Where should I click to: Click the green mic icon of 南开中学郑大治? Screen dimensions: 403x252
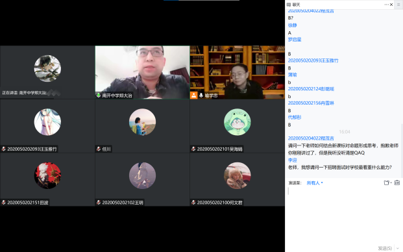(x=99, y=95)
